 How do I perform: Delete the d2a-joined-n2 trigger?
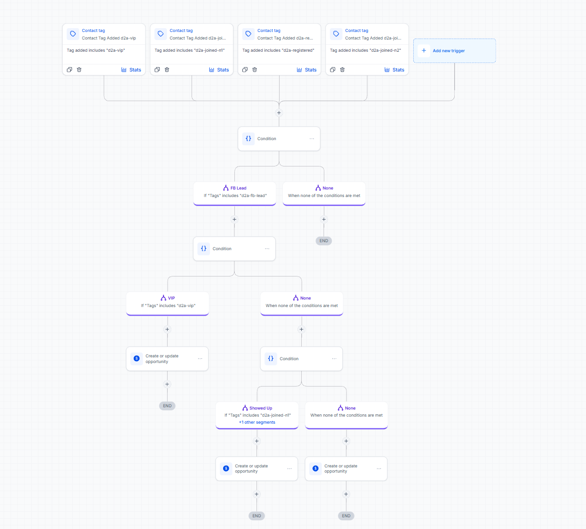(x=342, y=70)
